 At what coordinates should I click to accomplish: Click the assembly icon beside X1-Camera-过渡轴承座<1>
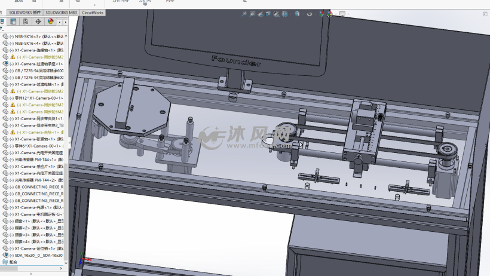tap(5, 64)
